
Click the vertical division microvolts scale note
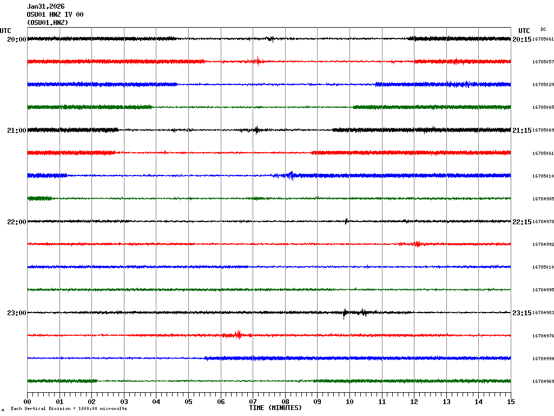(69, 408)
